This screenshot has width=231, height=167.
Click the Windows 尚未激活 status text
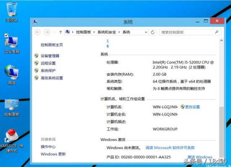coord(123,148)
